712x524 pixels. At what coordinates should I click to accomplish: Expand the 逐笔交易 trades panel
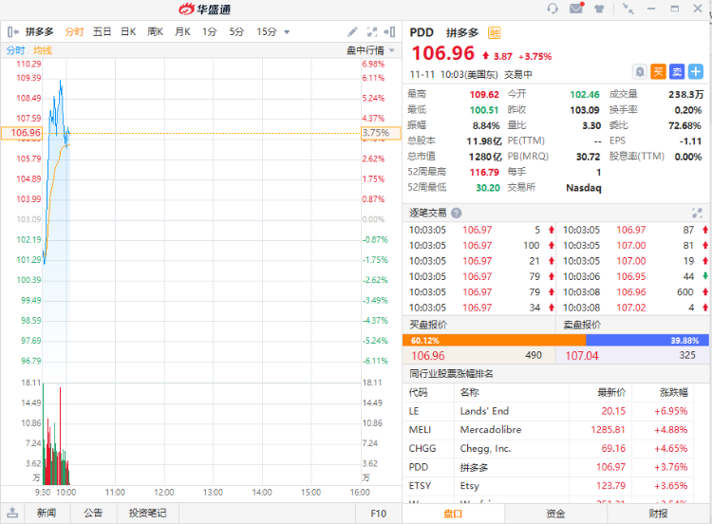(696, 214)
